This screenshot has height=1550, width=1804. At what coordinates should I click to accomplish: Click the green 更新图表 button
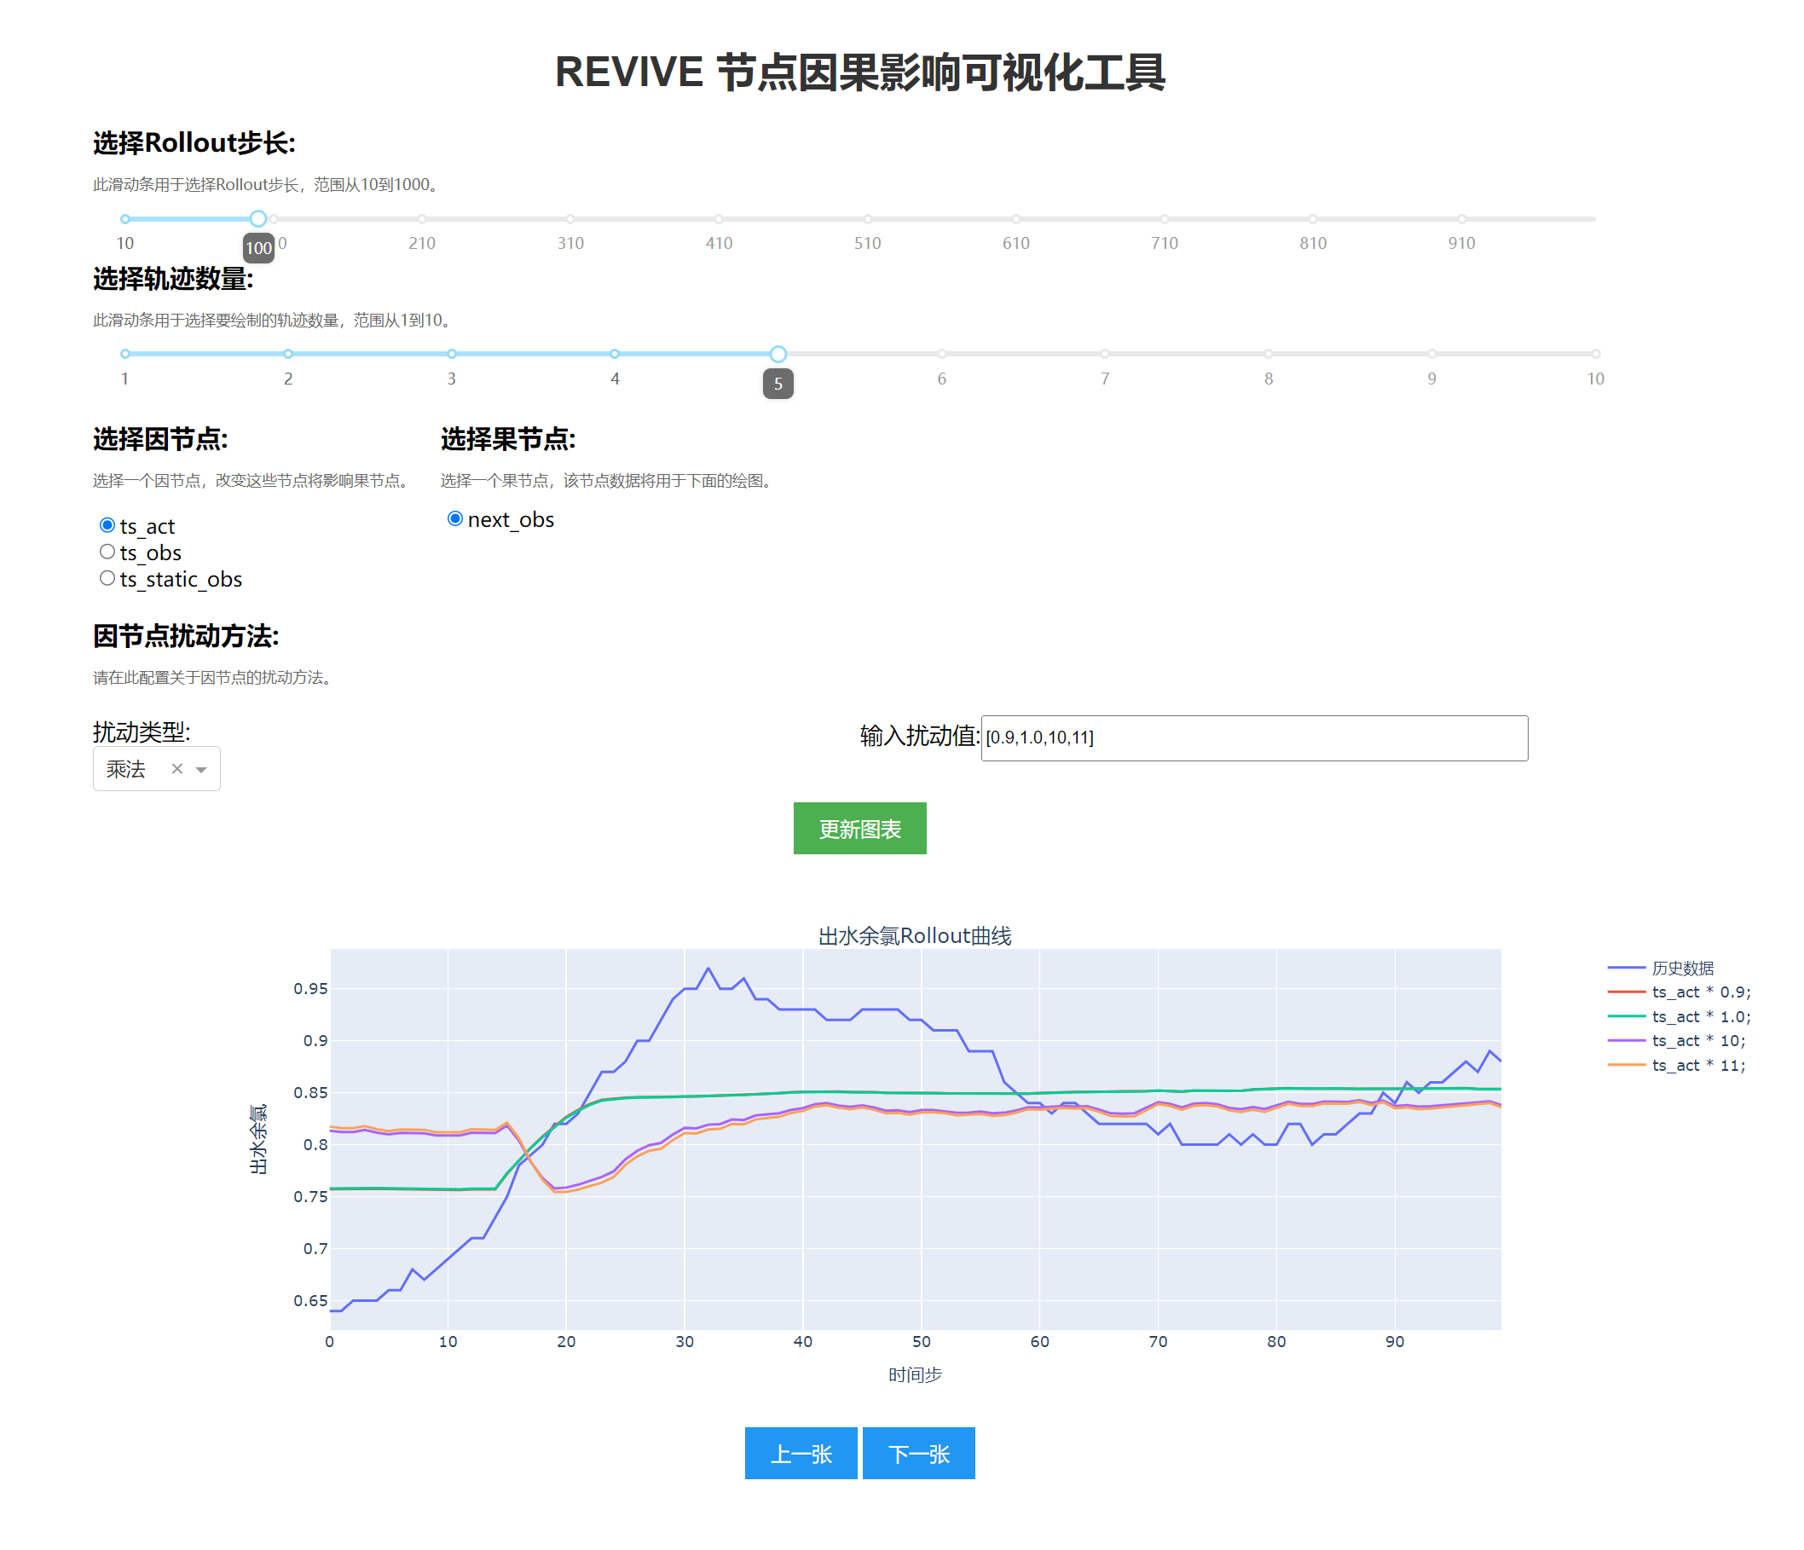point(859,828)
